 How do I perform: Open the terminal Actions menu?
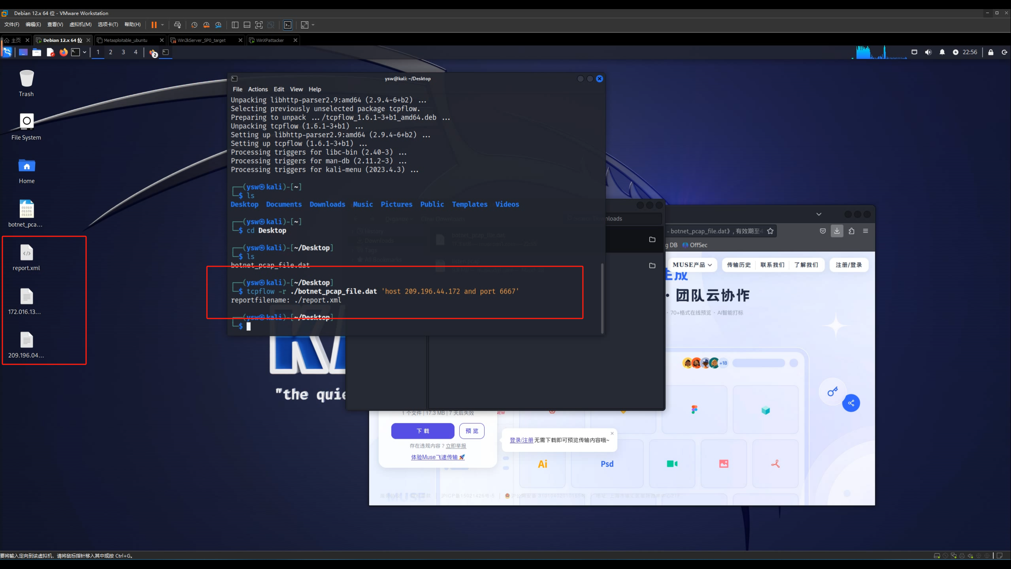pos(257,89)
